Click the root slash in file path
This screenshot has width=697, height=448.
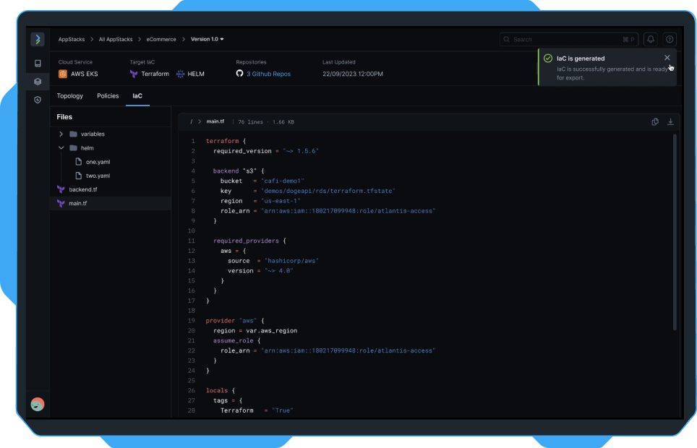(x=192, y=122)
